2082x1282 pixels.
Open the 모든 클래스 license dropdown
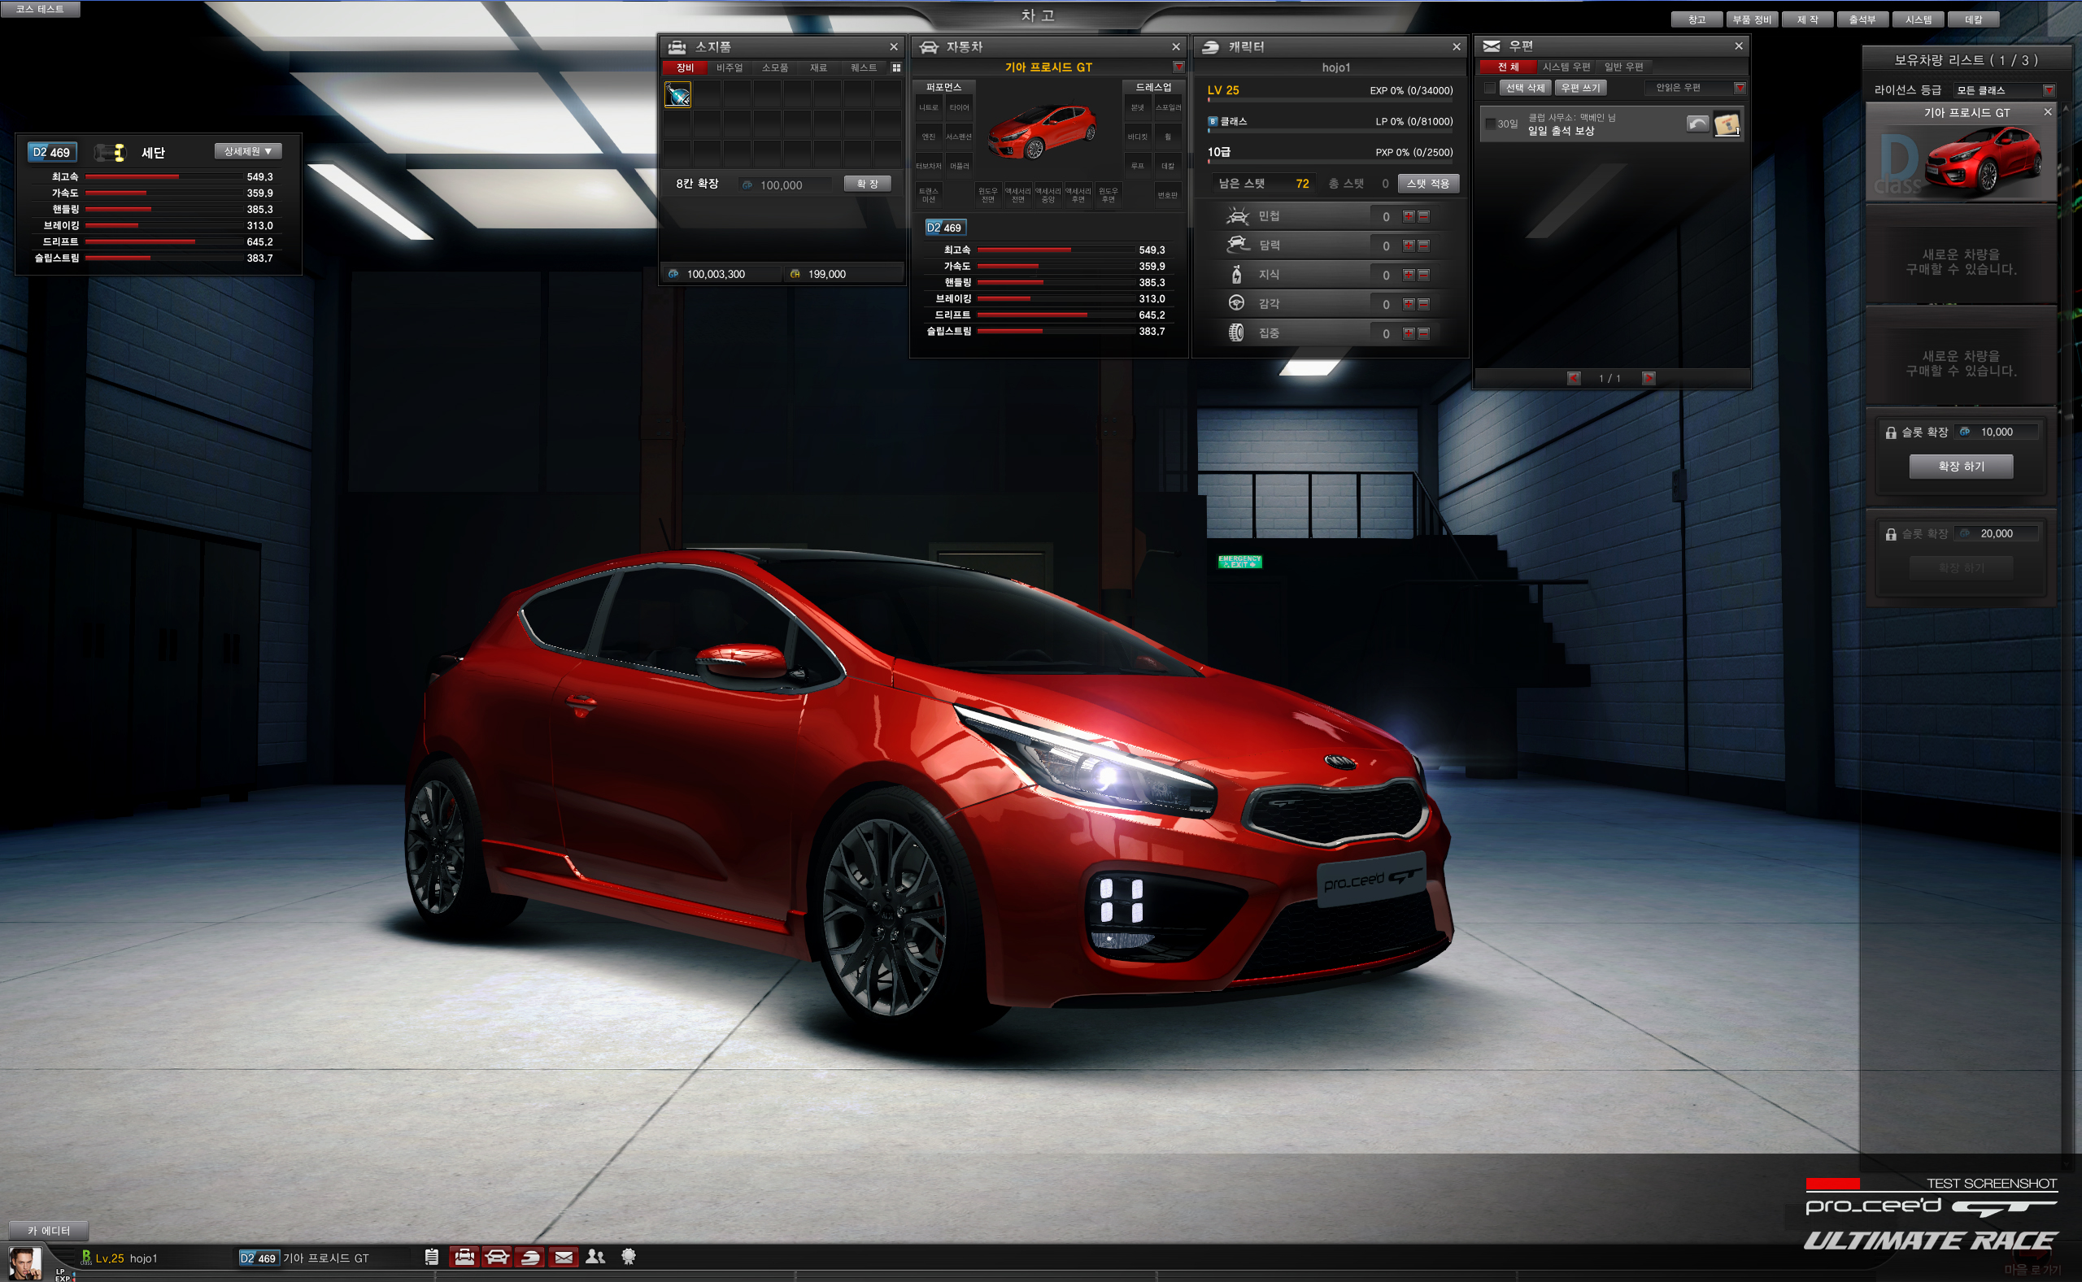pos(2049,90)
